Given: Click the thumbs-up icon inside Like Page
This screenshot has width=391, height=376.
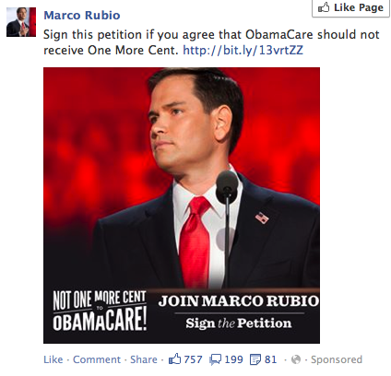Looking at the screenshot, I should [324, 7].
